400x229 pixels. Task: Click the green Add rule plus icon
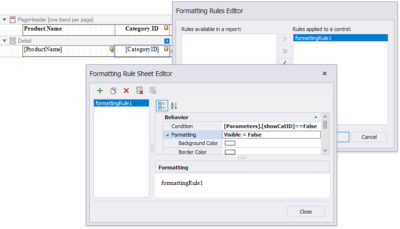[100, 91]
